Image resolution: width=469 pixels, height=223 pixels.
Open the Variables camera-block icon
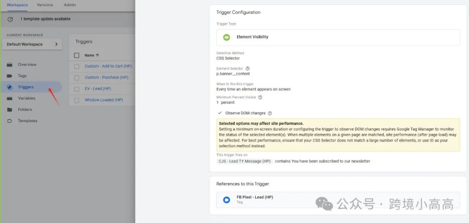10,98
